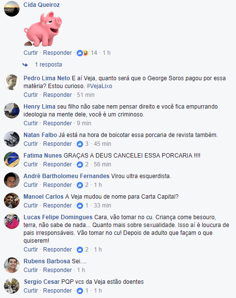Open the #VejaLixo hashtag link

tap(99, 86)
